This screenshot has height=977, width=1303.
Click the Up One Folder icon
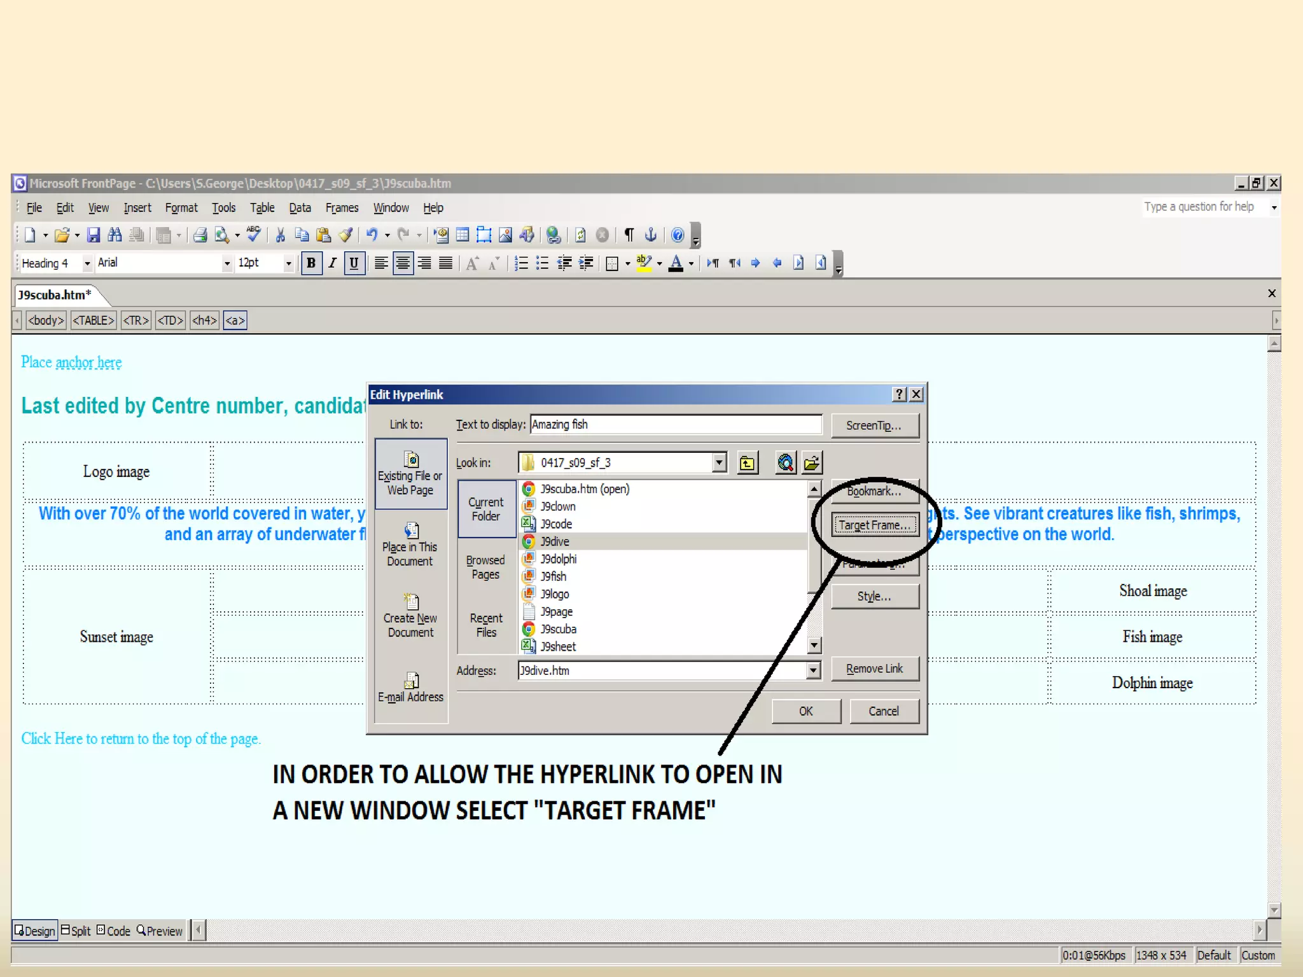748,463
